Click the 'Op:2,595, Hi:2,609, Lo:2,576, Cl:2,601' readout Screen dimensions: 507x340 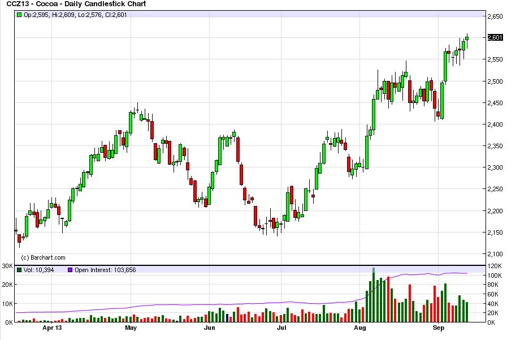[75, 15]
